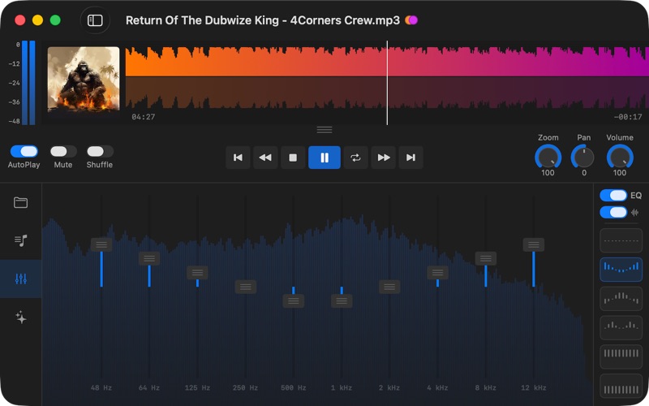649x406 pixels.
Task: Click the 64 Hz EQ slider handle
Action: click(149, 258)
